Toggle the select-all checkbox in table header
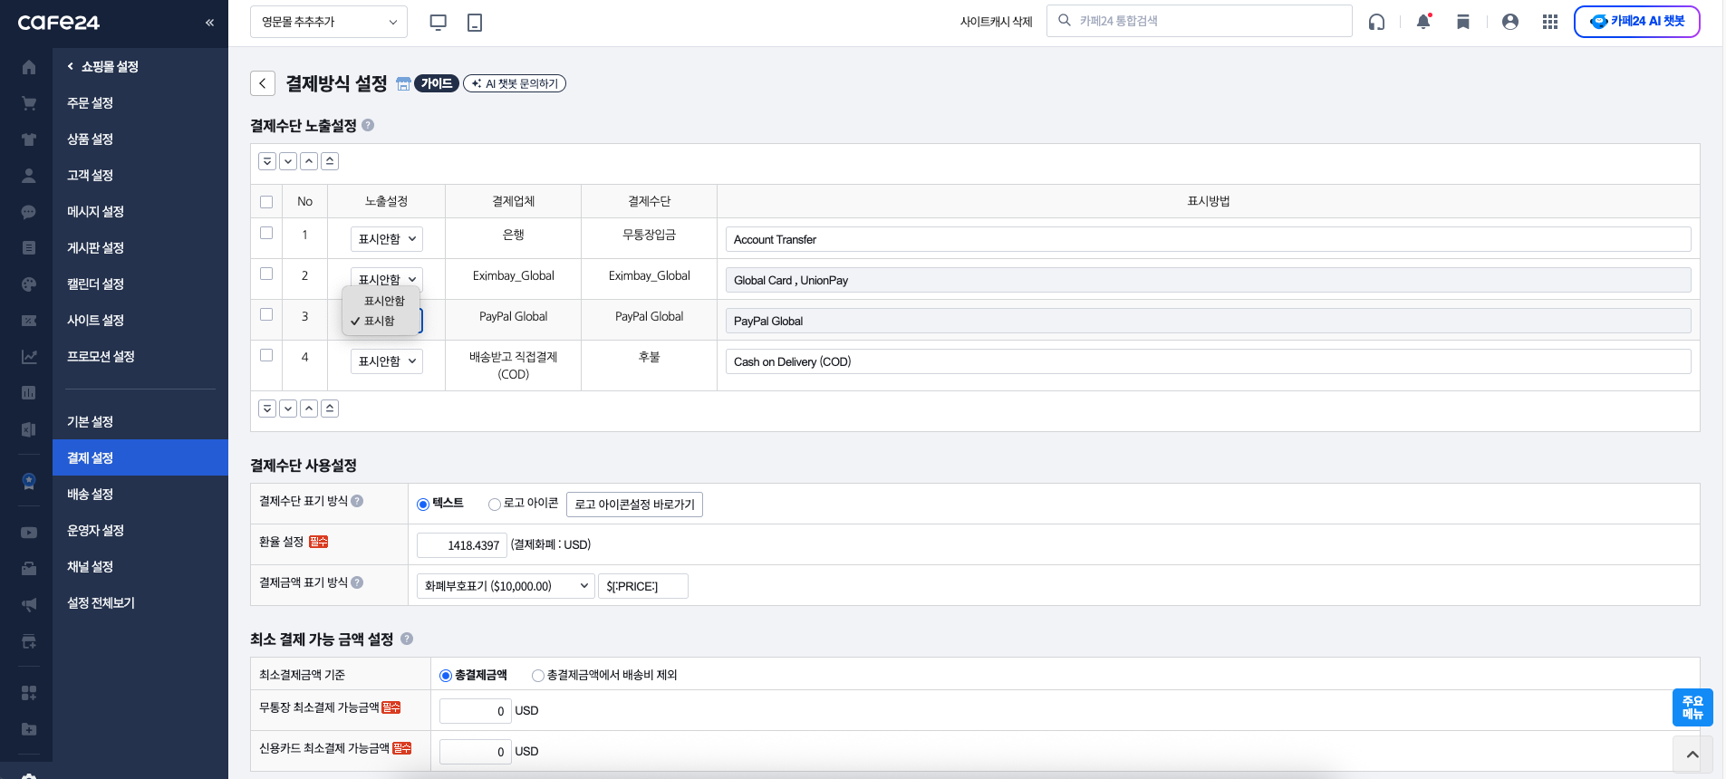The image size is (1726, 779). click(266, 201)
